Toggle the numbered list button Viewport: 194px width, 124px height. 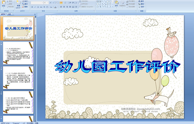65,3
